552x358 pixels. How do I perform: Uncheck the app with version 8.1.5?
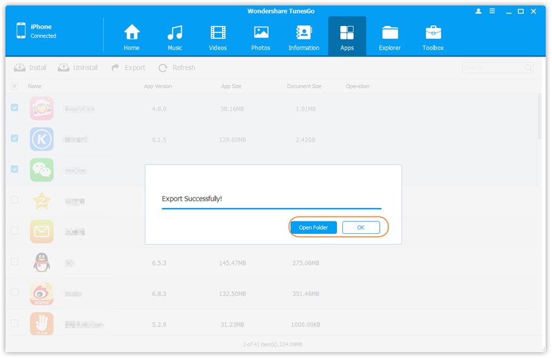point(14,138)
